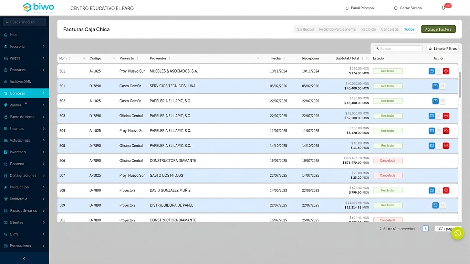The height and width of the screenshot is (264, 470).
Task: Click search icon in Codigo column header
Action: (x=115, y=58)
